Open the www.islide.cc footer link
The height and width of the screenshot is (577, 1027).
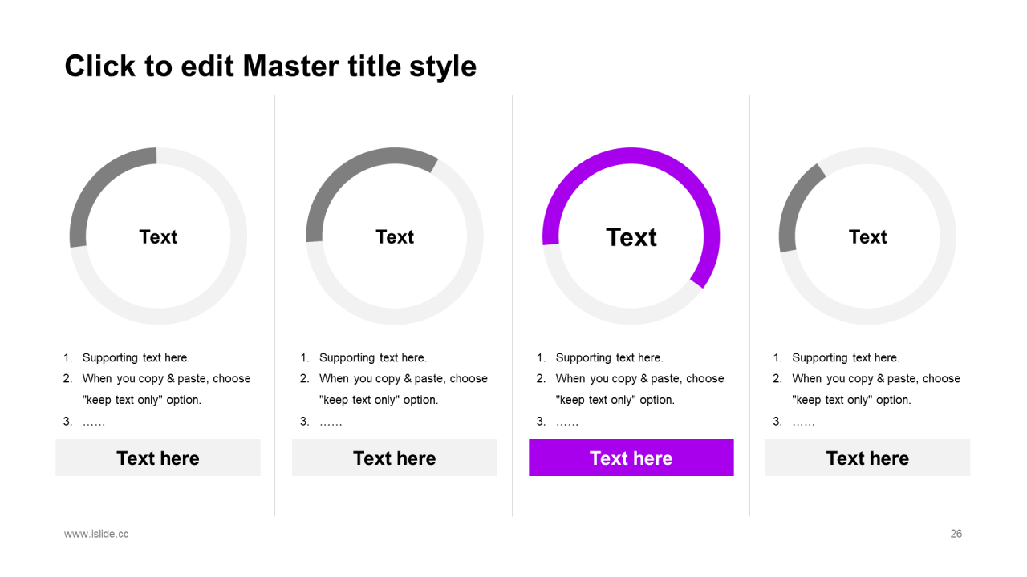96,534
